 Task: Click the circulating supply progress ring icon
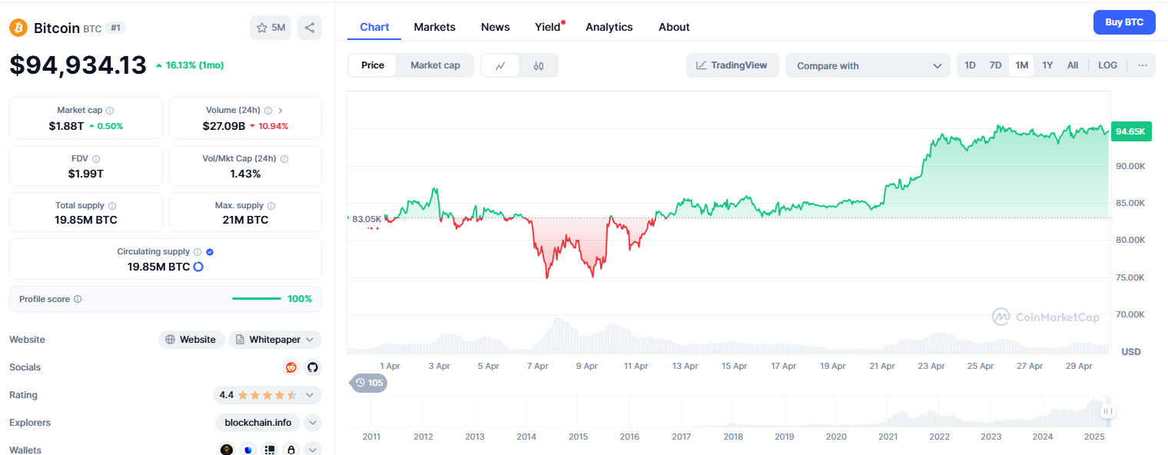point(198,267)
